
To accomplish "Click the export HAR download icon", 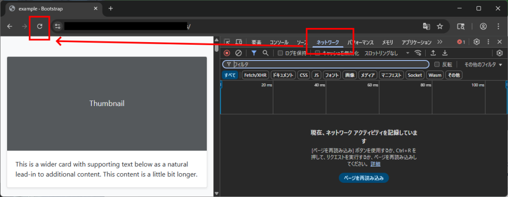I will click(445, 53).
